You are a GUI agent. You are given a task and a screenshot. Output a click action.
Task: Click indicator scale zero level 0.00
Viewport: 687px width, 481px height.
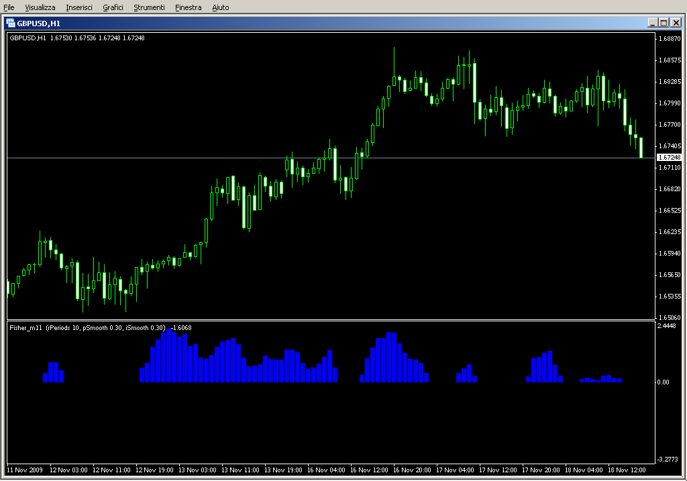(664, 382)
